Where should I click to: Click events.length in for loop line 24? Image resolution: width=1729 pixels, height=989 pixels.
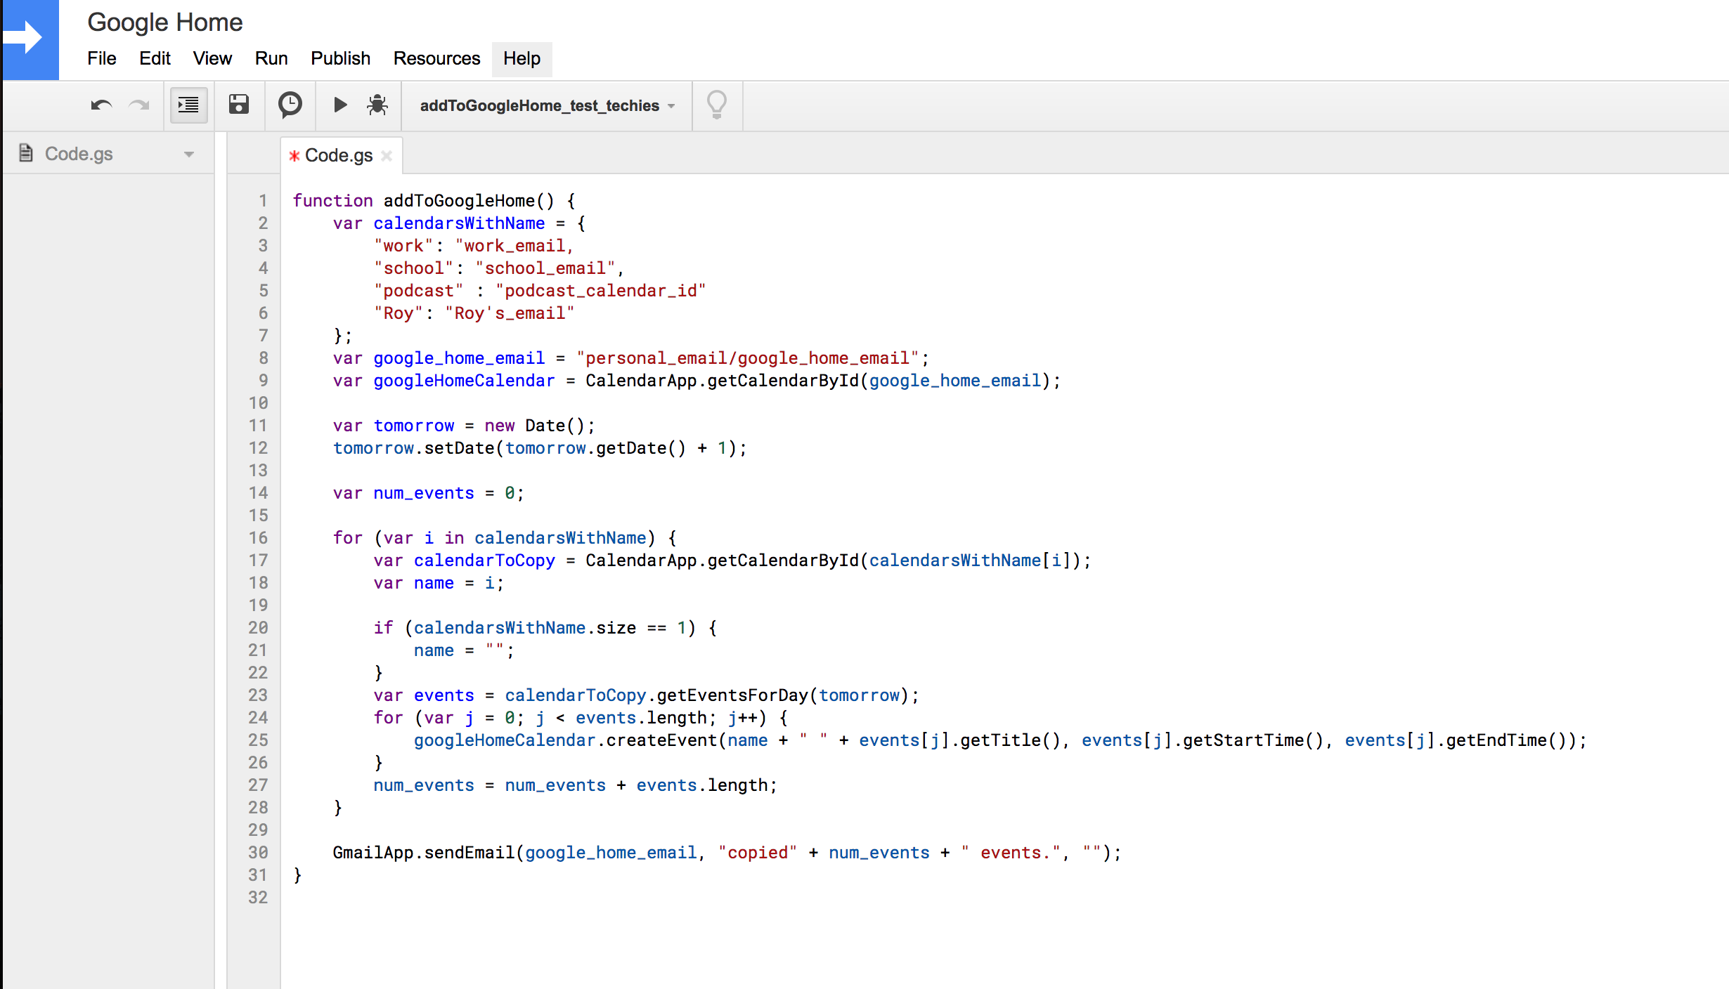641,718
